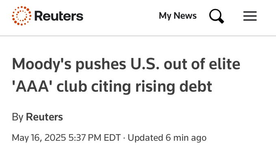Image resolution: width=276 pixels, height=155 pixels.
Task: Click 'Moody's' at the start of the headline
Action: point(42,64)
